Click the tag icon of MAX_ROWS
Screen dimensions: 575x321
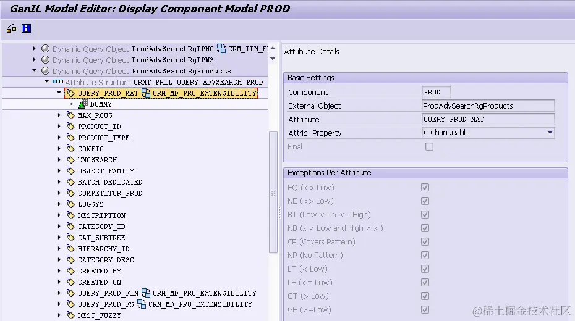(x=70, y=115)
